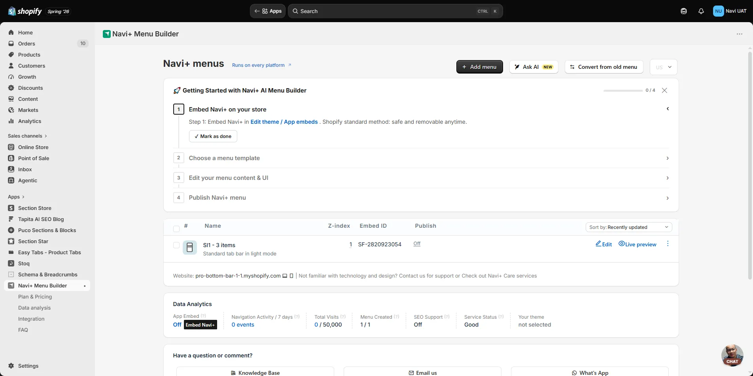The height and width of the screenshot is (376, 753).
Task: Click Edit link for Sl1 menu
Action: 604,244
